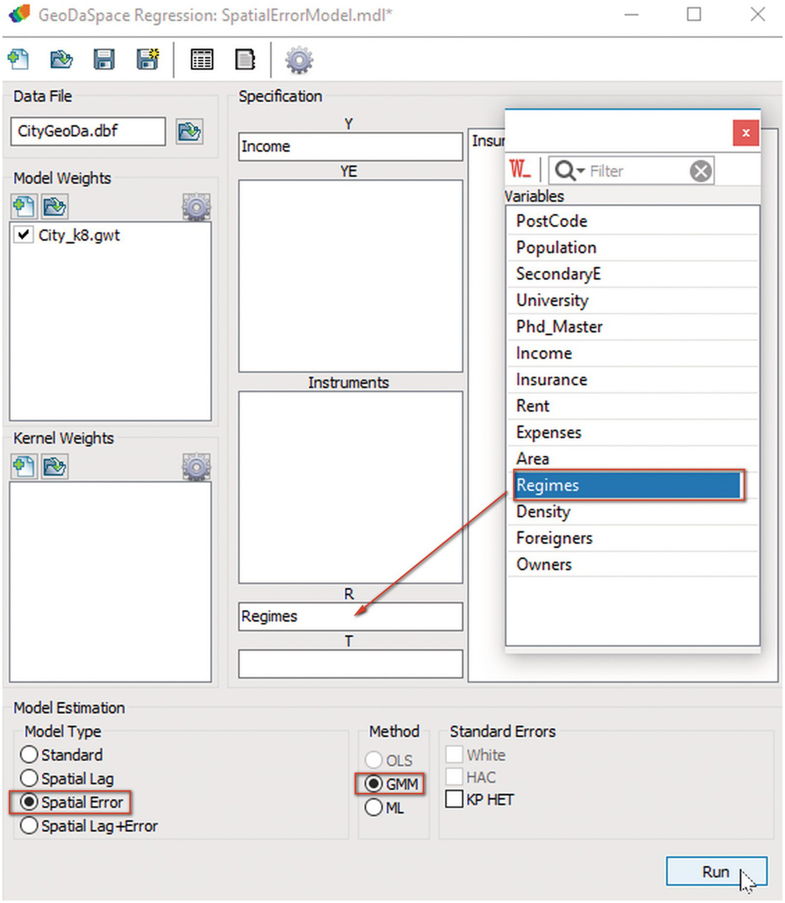Select Income in the Variables list
The image size is (785, 903).
tap(633, 353)
